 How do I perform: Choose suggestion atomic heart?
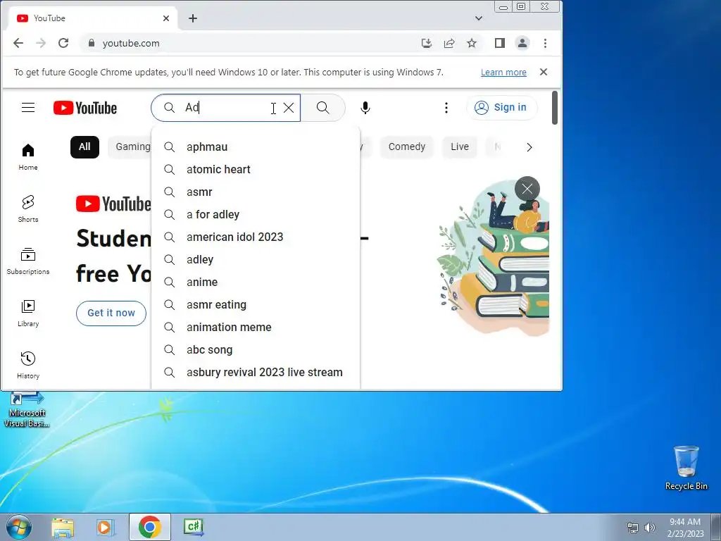pyautogui.click(x=256, y=169)
